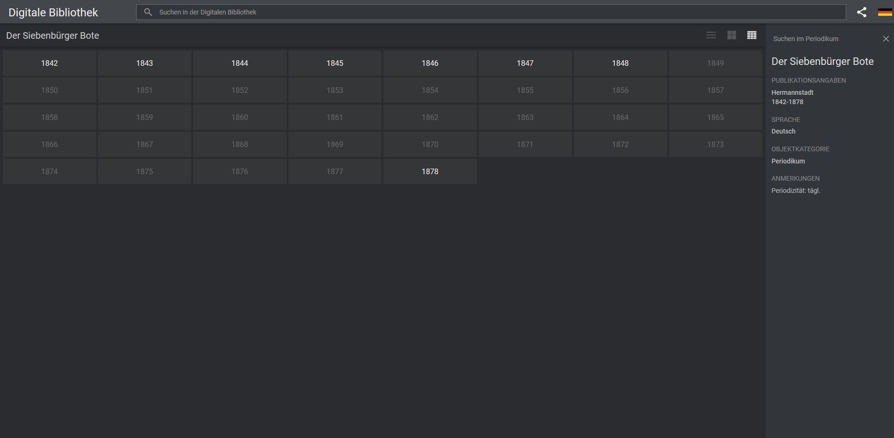Click the Der Siebenbürger Bote page title
This screenshot has height=438, width=894.
[52, 36]
